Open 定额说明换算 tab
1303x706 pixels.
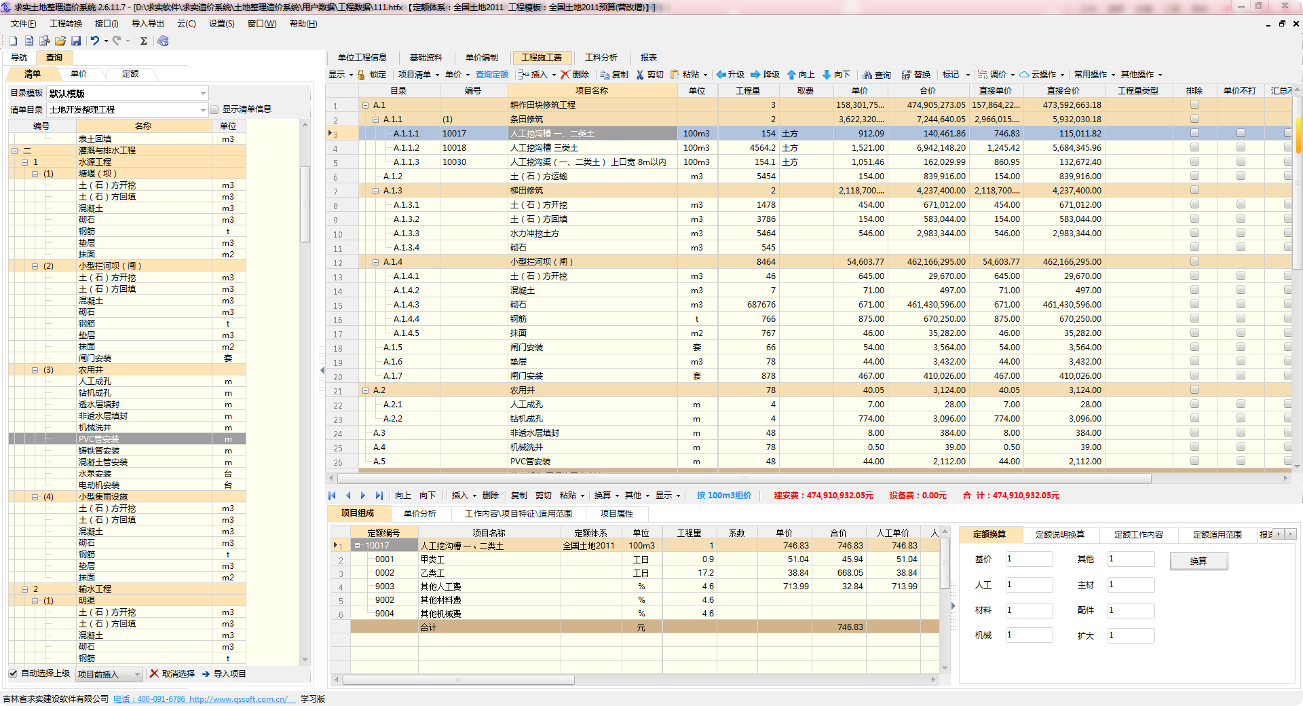[1060, 535]
